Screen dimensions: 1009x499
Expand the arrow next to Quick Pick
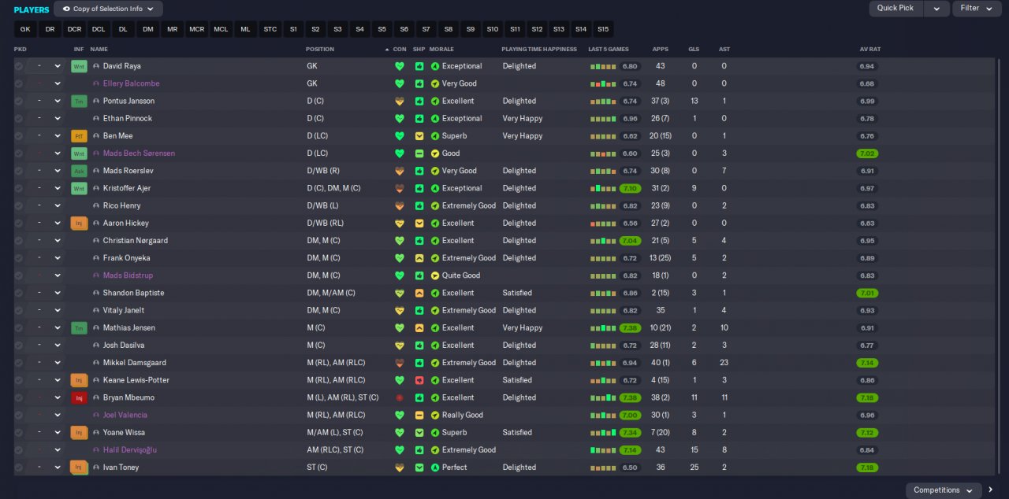click(936, 9)
